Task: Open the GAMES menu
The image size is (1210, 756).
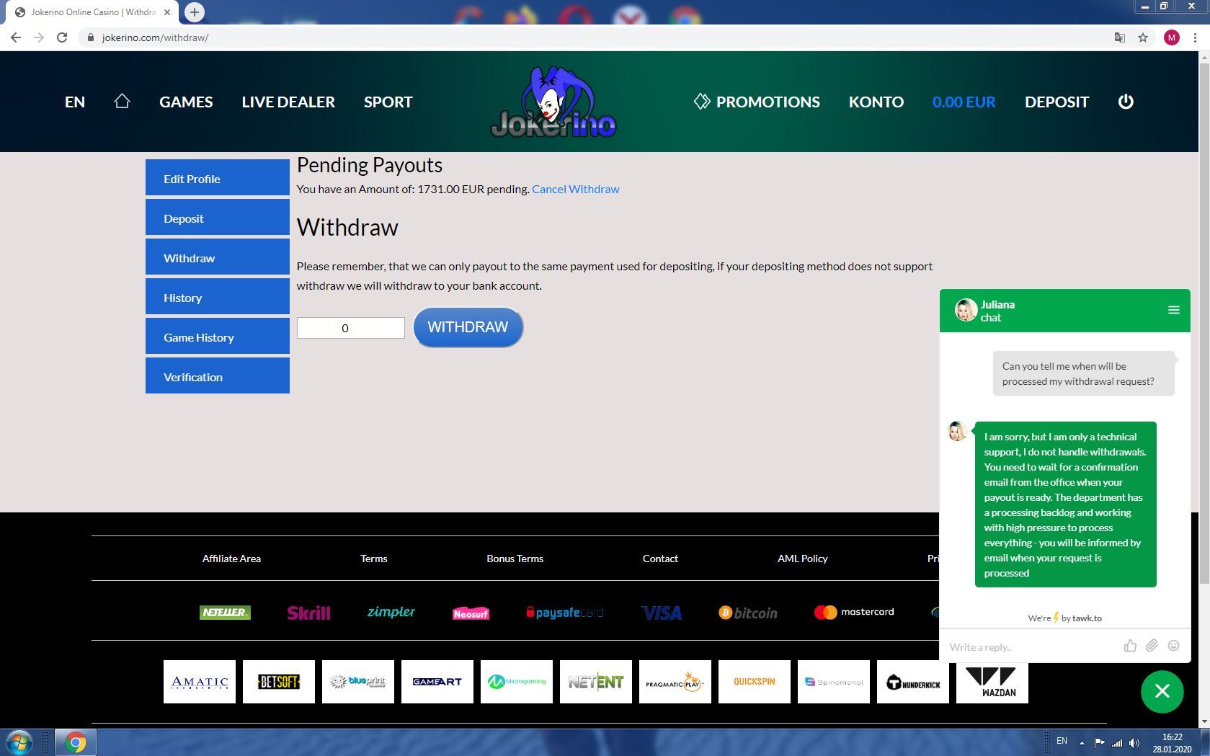Action: point(186,102)
